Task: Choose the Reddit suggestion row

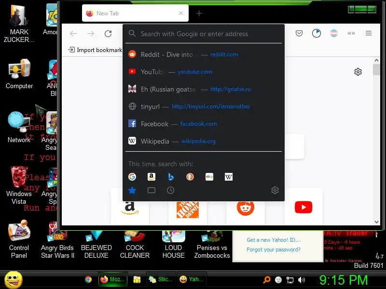Action: [x=204, y=54]
